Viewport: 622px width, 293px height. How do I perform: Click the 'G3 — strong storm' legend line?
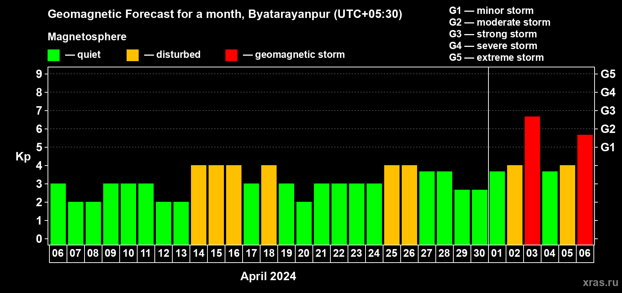(x=493, y=34)
